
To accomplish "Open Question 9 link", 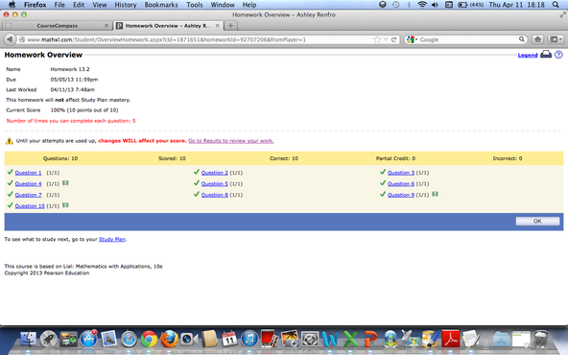I will coord(401,195).
